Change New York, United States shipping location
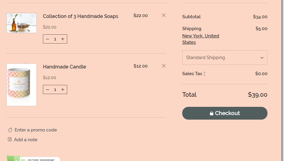Screen dimensions: 286x161 tap(201, 39)
